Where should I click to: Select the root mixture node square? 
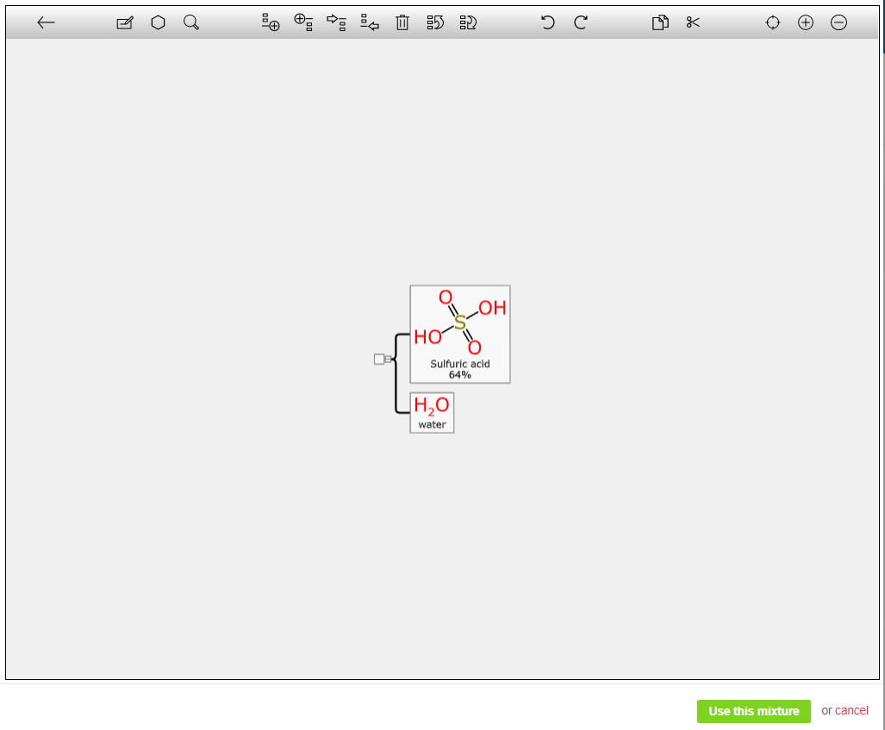tap(379, 359)
